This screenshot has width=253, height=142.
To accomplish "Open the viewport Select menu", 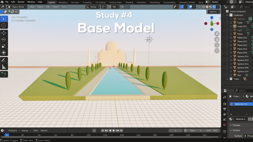I will coord(40,7).
